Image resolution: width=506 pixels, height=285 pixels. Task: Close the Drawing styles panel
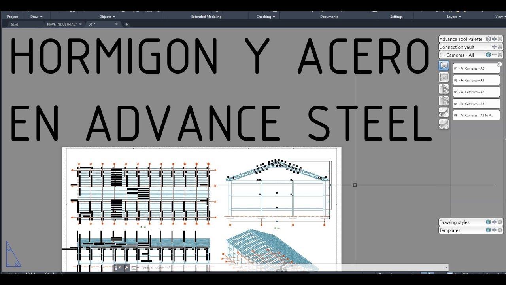(x=500, y=222)
